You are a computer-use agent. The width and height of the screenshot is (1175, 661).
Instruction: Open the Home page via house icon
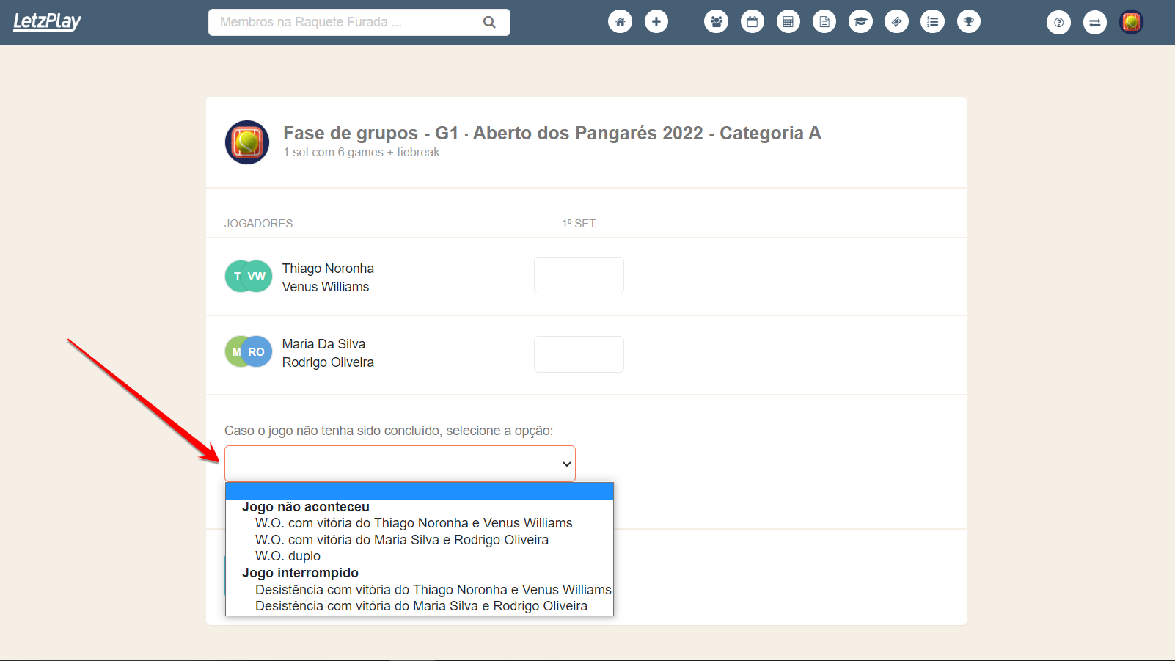(620, 21)
